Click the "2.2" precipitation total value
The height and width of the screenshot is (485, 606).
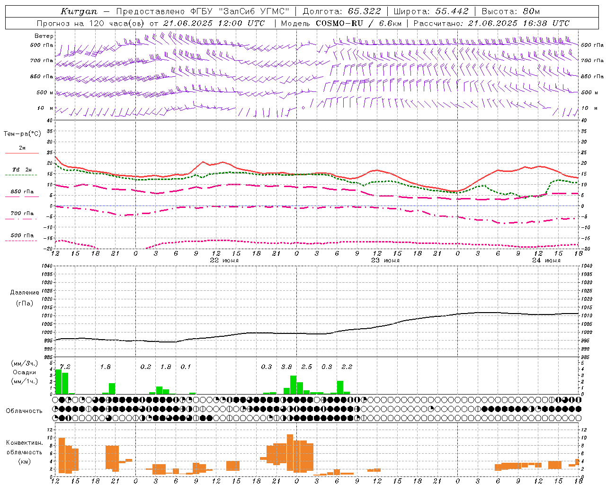[347, 367]
